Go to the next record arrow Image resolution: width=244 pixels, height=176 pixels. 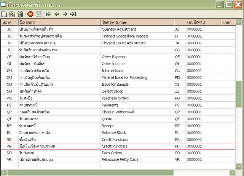[65, 14]
